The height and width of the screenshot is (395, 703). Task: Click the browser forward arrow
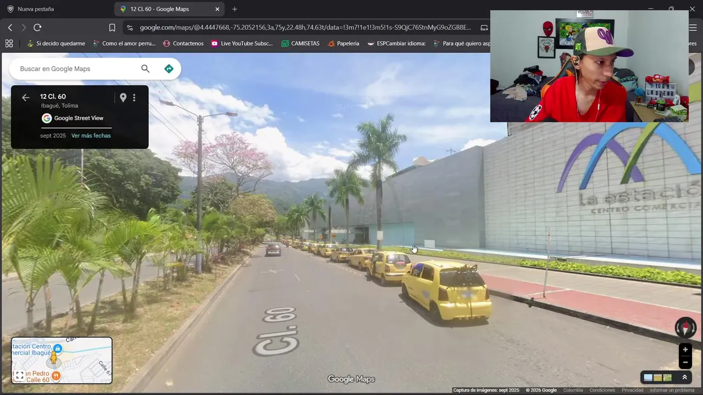24,27
